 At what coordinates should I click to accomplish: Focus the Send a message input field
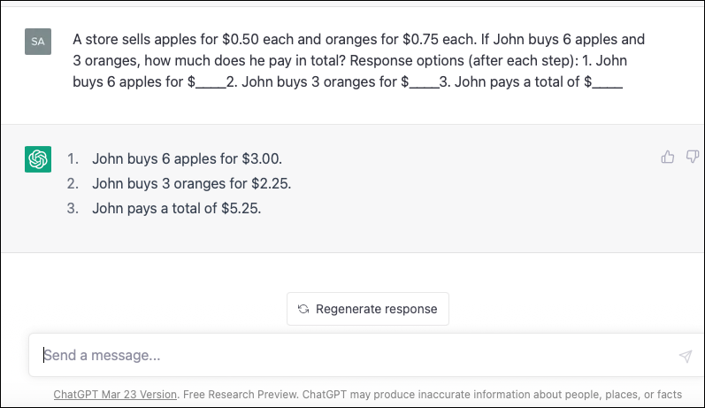[366, 356]
